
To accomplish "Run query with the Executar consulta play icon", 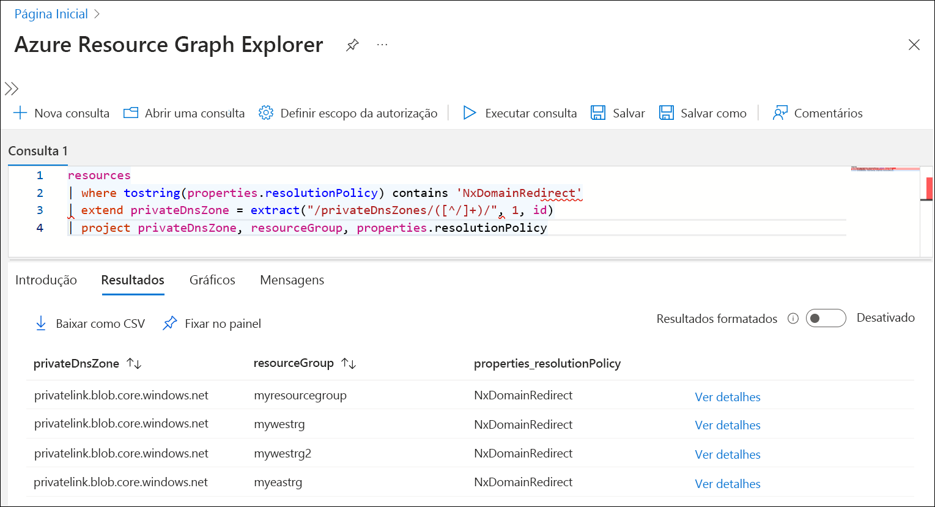I will click(x=470, y=113).
